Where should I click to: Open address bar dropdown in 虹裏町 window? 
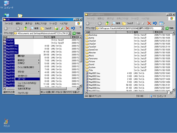162,28
